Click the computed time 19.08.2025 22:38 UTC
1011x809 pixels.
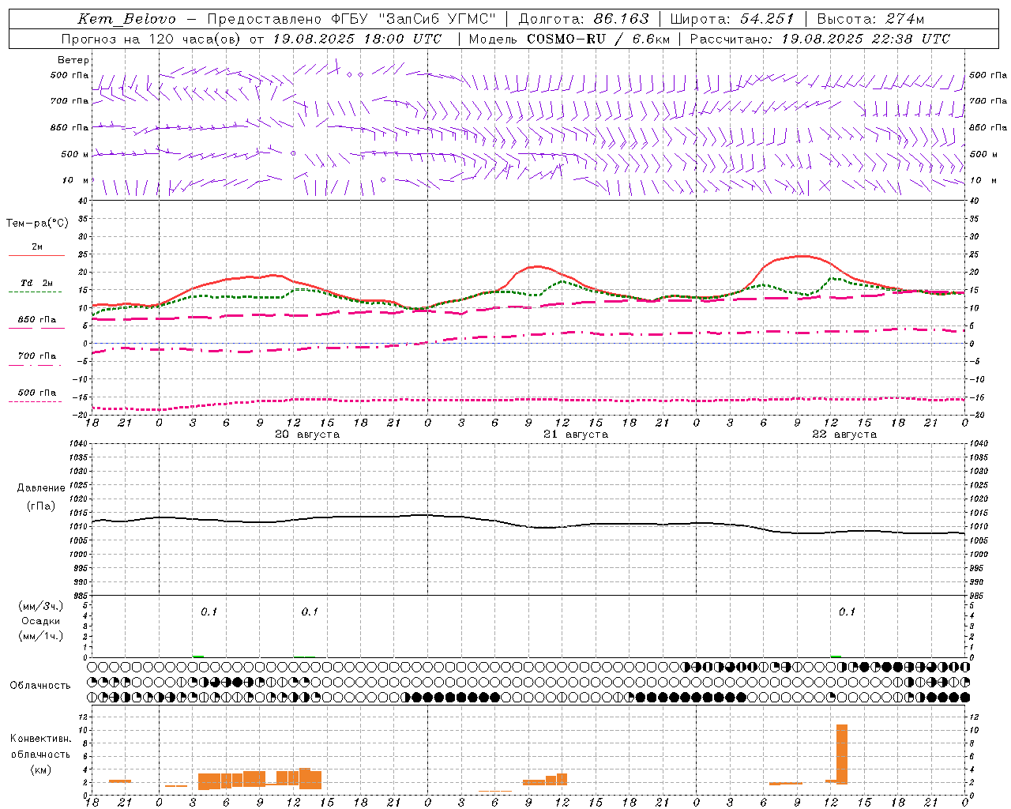pos(866,39)
